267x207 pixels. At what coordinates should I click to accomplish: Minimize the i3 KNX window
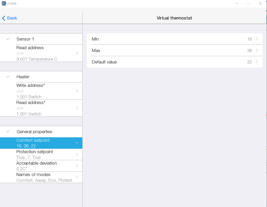(x=237, y=3)
